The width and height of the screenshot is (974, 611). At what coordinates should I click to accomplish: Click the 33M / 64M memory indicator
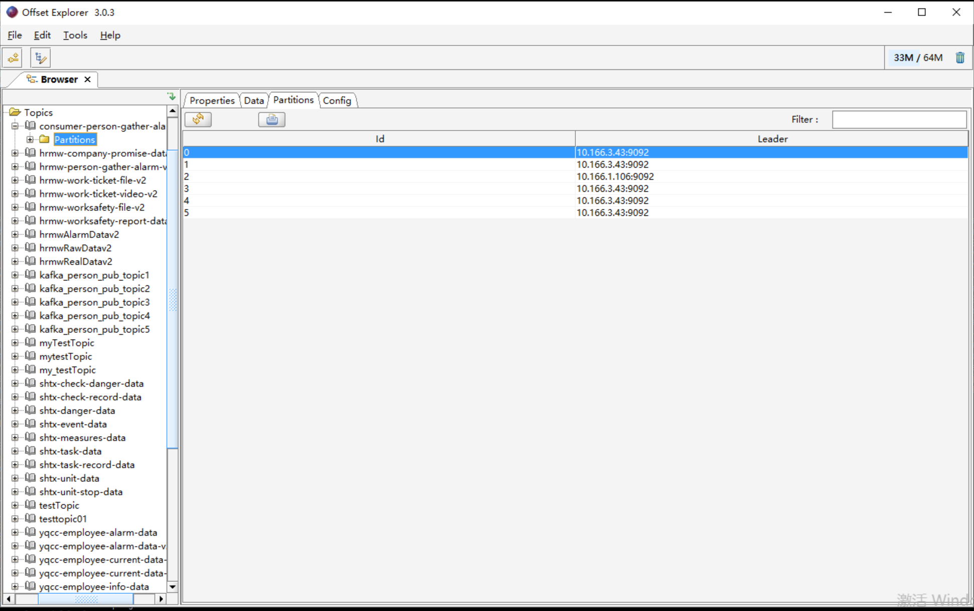tap(918, 58)
